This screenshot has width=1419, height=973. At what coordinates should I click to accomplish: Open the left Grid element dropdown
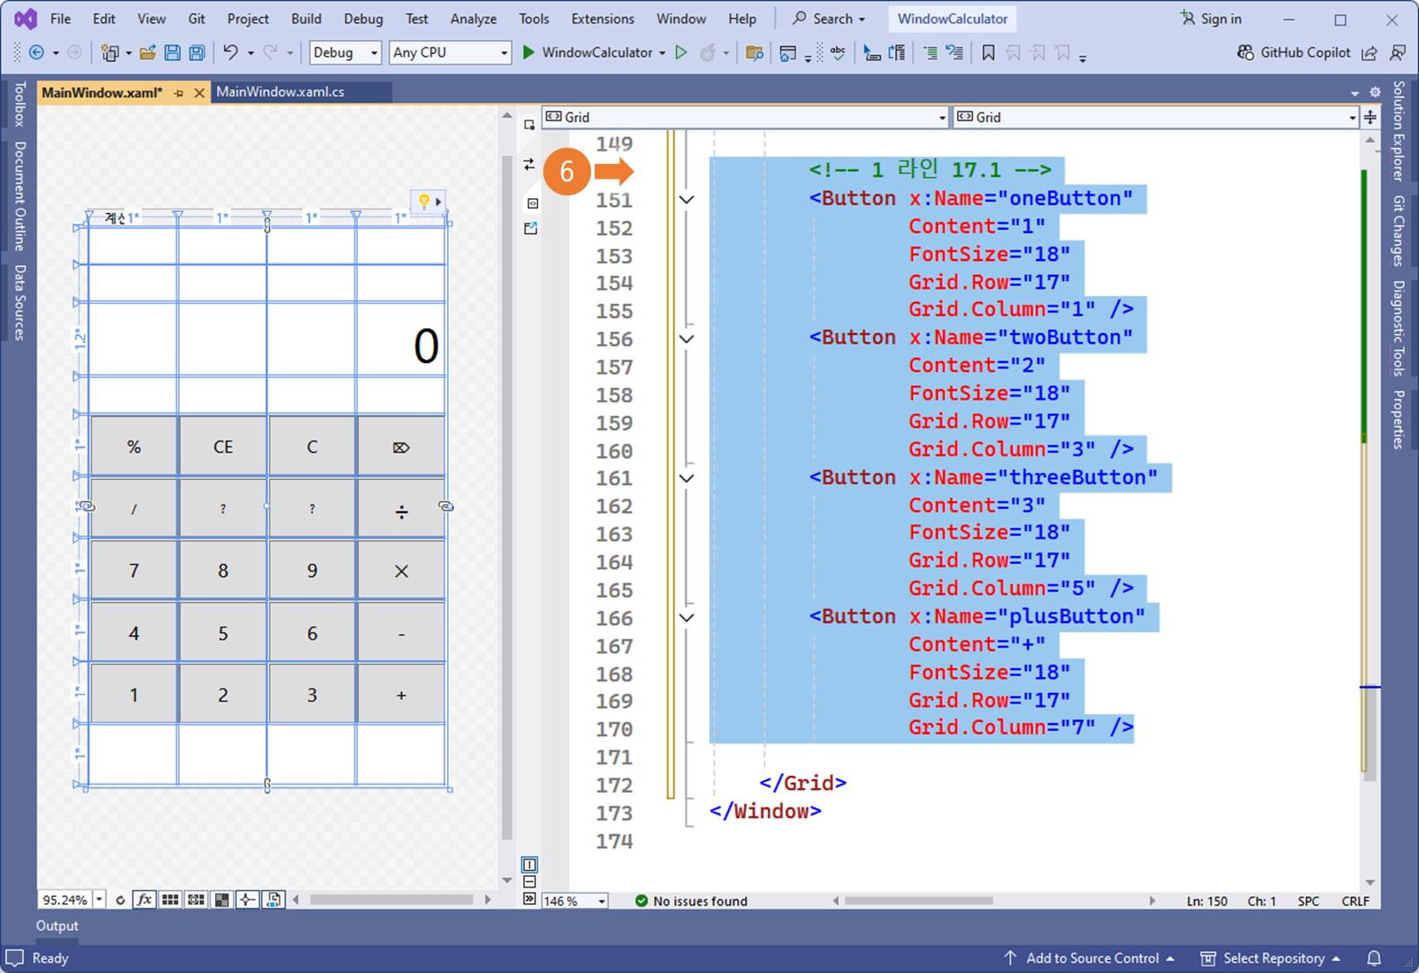746,117
